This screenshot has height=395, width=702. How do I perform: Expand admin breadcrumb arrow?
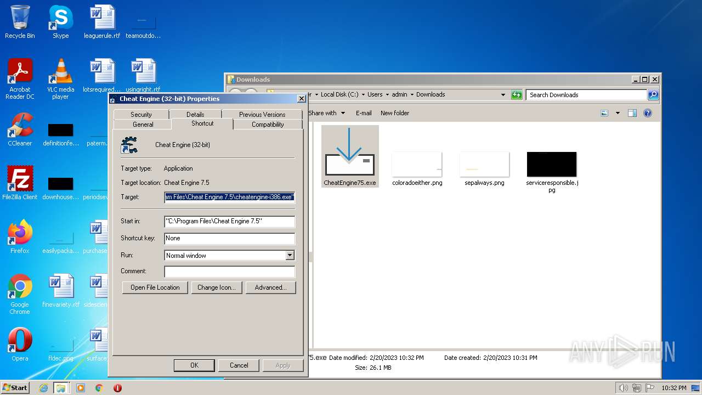pos(412,95)
